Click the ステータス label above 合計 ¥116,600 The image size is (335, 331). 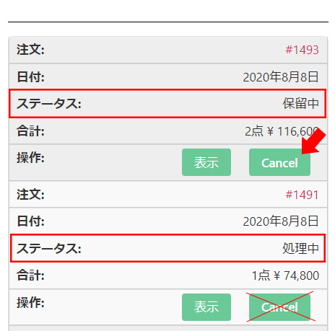tap(49, 104)
